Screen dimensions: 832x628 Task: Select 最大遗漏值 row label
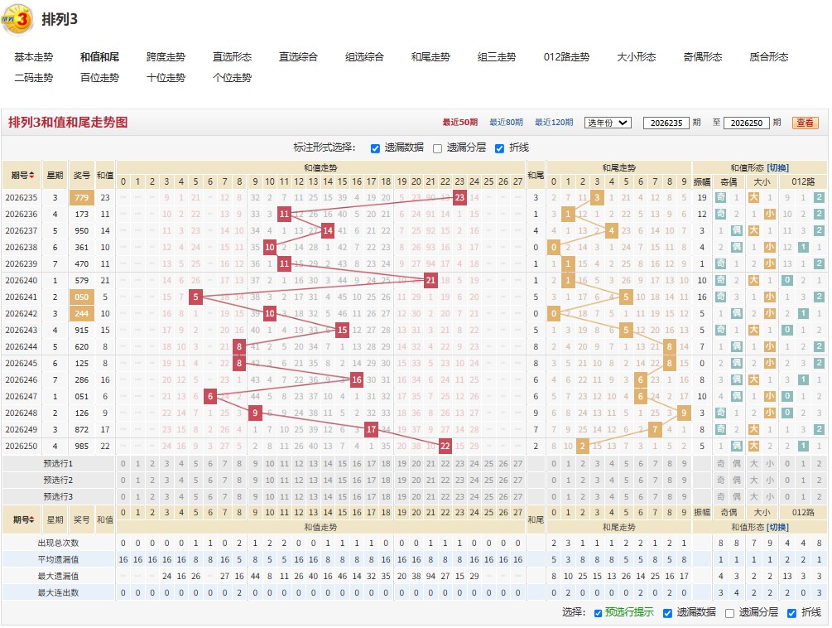coord(58,576)
